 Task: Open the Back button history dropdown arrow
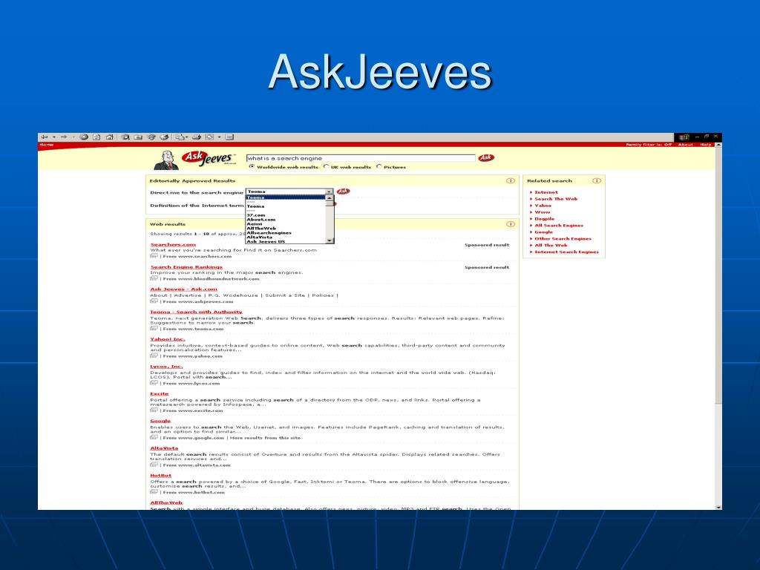point(53,137)
